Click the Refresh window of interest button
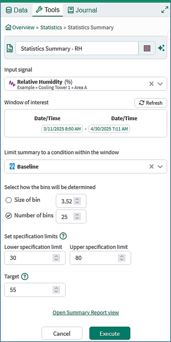This screenshot has height=342, width=171. pos(151,103)
